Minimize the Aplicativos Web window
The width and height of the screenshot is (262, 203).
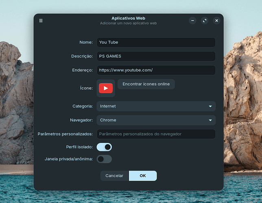point(193,20)
